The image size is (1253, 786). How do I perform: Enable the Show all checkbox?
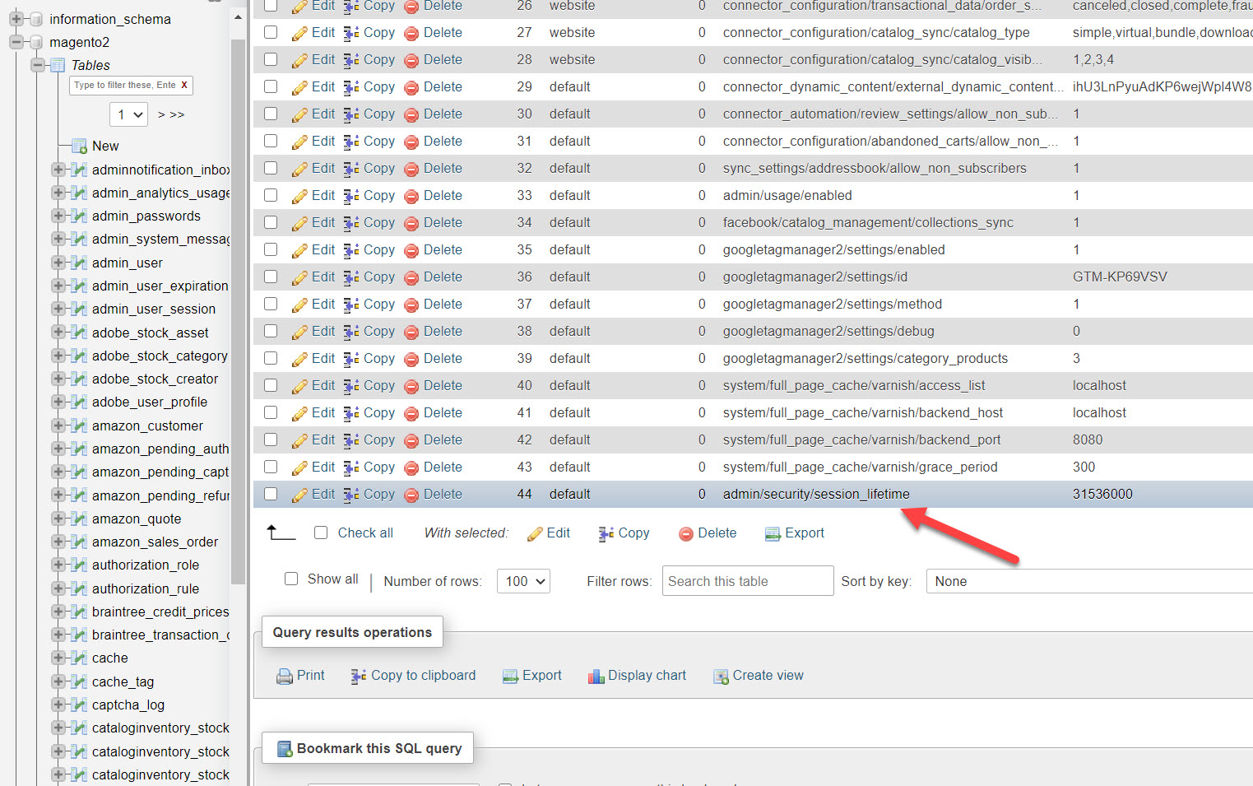click(x=291, y=579)
